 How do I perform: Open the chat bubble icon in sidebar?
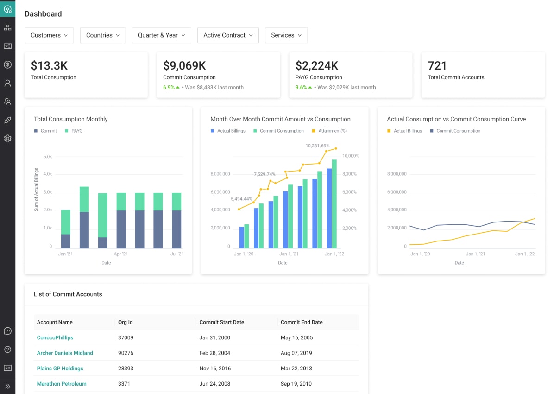(7, 331)
